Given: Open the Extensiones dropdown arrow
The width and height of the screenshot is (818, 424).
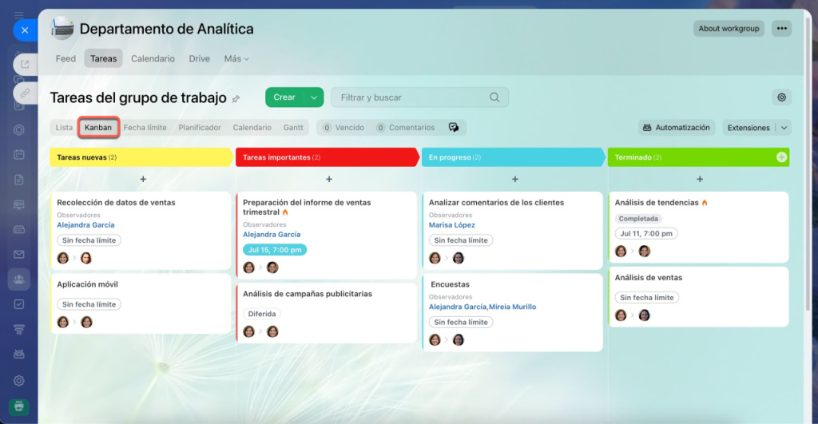Looking at the screenshot, I should click(784, 128).
